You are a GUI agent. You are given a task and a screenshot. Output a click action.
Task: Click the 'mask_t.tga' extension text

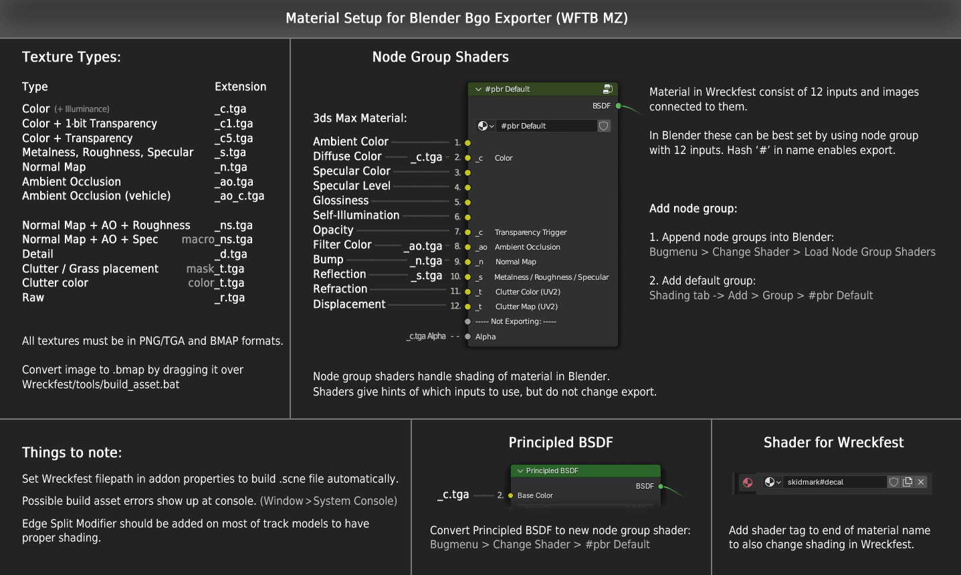coord(215,269)
